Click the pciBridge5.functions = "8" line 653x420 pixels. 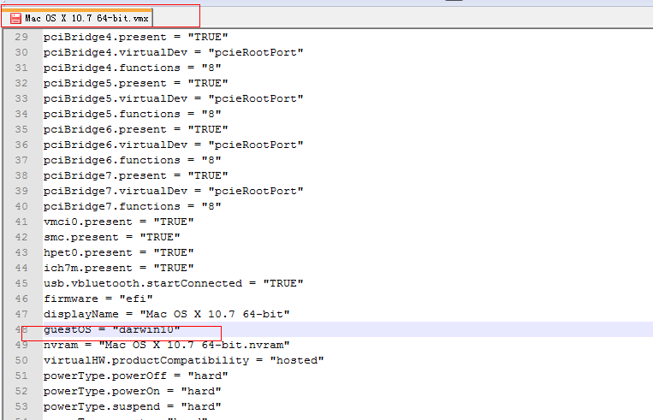[x=133, y=114]
